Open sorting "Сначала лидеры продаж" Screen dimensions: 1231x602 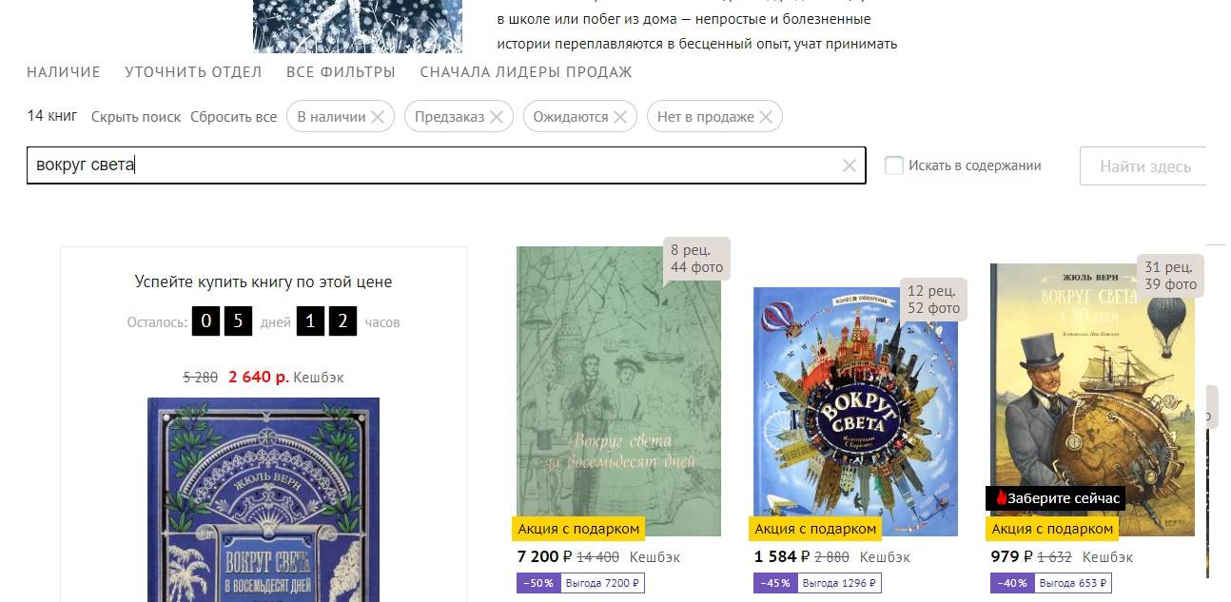(526, 72)
